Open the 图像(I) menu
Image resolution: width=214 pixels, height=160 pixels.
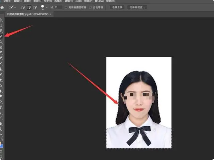pos(27,1)
